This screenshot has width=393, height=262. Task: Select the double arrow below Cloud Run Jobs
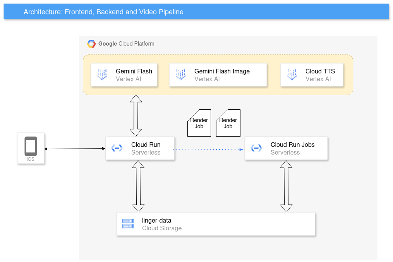coord(286,186)
